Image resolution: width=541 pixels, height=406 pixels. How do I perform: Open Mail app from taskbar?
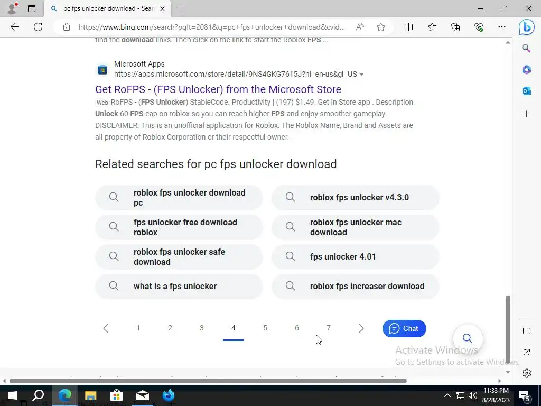pos(143,395)
